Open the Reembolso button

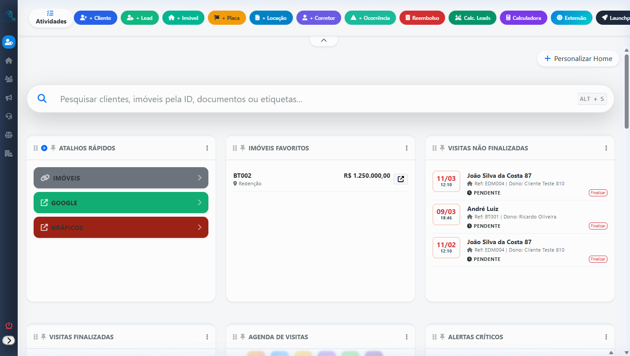click(422, 18)
